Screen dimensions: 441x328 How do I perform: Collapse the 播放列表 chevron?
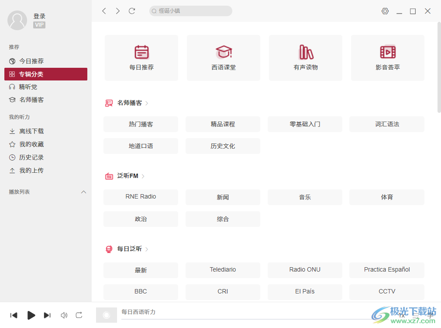(x=83, y=192)
